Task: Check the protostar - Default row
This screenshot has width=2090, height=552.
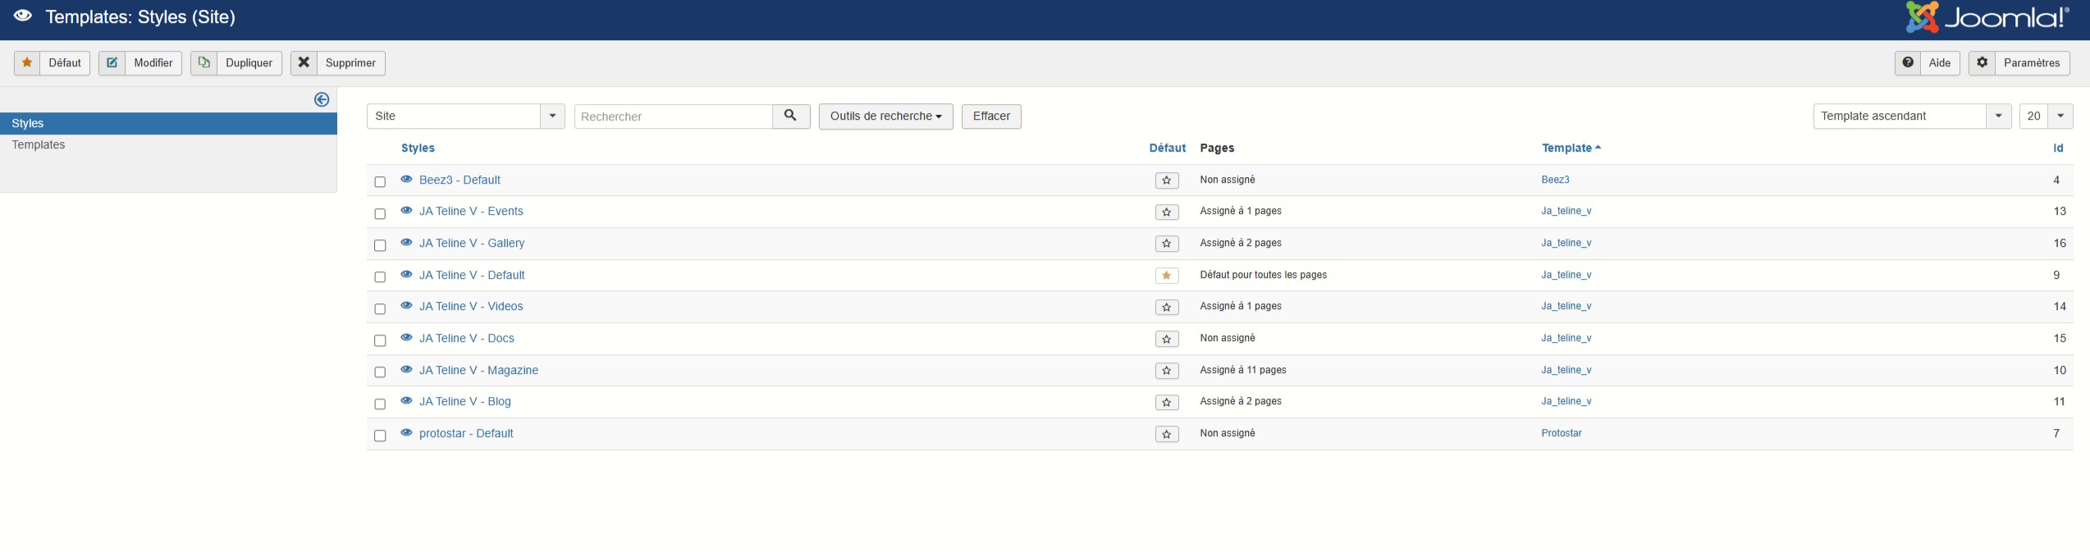Action: [380, 436]
